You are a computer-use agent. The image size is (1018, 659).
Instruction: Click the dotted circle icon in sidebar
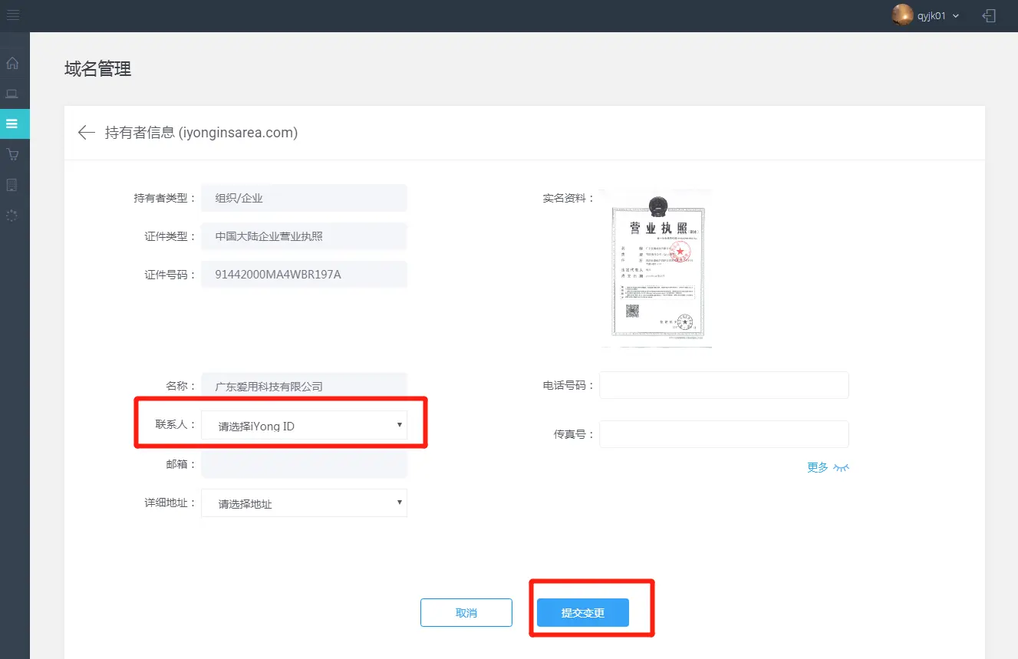coord(12,216)
